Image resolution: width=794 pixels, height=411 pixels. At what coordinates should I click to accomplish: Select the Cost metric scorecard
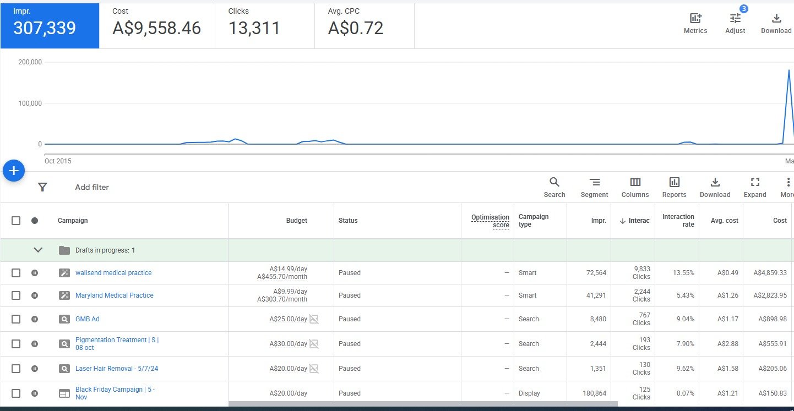[157, 25]
